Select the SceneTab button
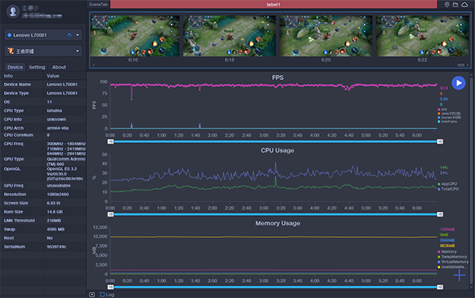 click(x=98, y=4)
